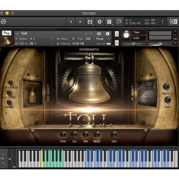This screenshot has width=179, height=179.
Task: Adjust the Tune knob
Action: (126, 35)
